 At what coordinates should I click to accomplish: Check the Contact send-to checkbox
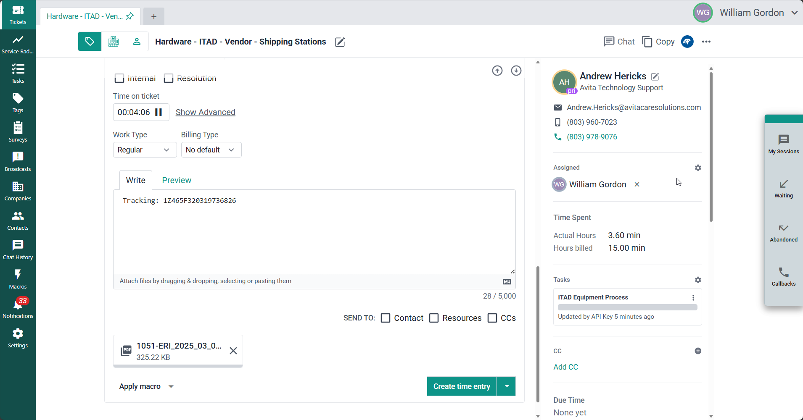coord(386,318)
